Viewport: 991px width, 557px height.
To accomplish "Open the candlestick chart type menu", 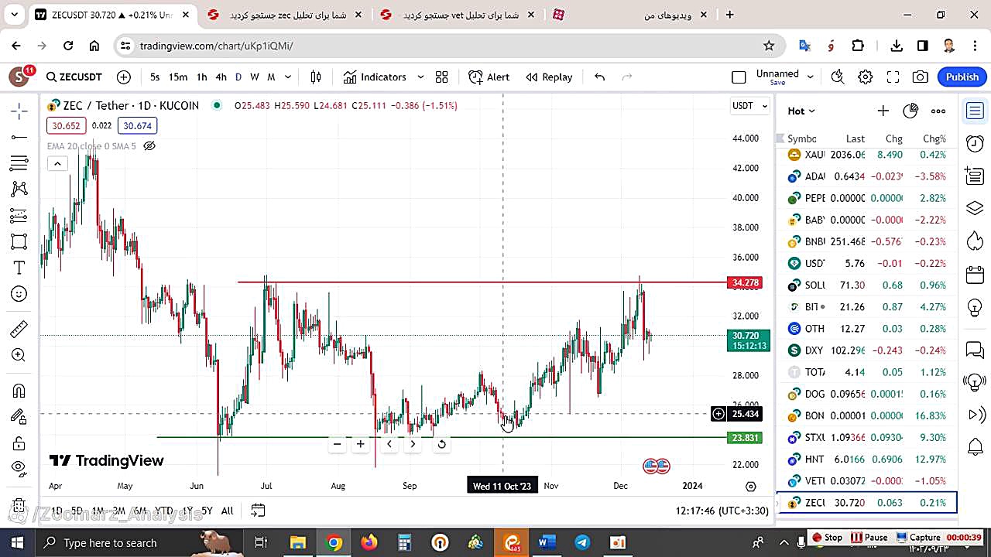I will click(316, 77).
